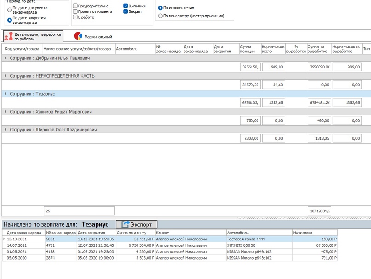Click the Начислено column header
The height and width of the screenshot is (279, 371).
point(315,233)
